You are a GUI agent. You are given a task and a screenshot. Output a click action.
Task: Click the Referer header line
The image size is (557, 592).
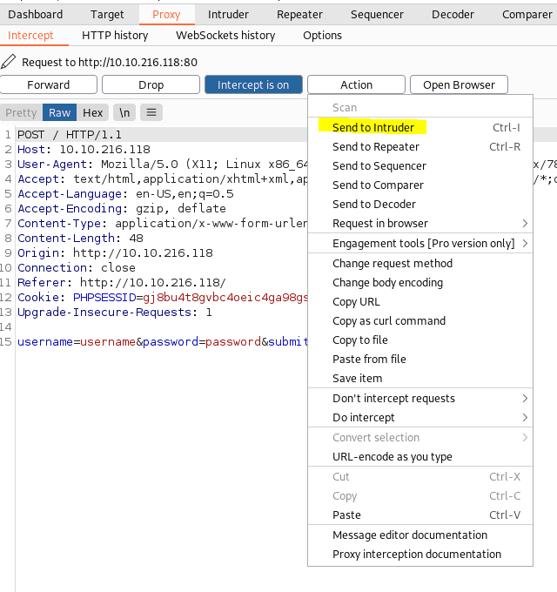tap(122, 282)
